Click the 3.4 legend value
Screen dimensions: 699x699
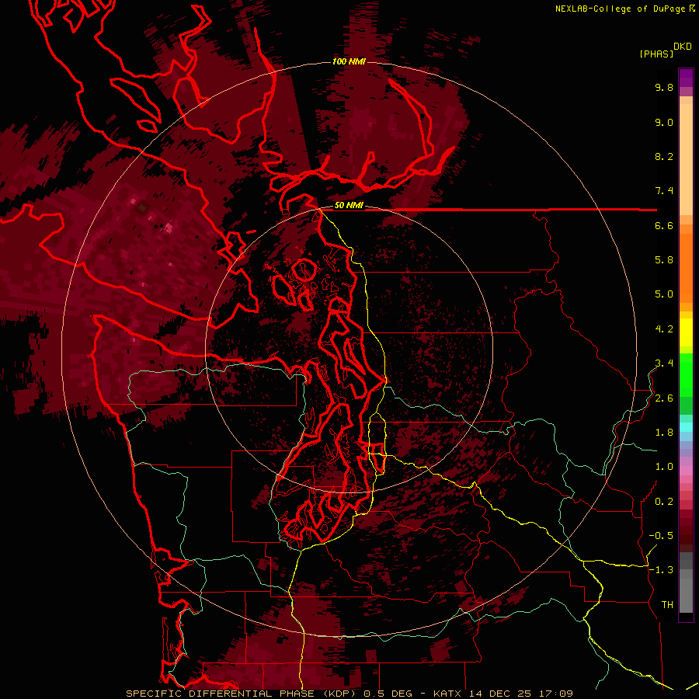[664, 363]
